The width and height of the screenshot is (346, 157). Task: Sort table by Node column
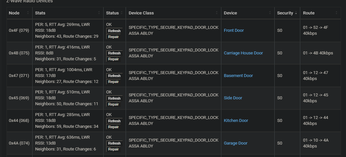click(14, 13)
